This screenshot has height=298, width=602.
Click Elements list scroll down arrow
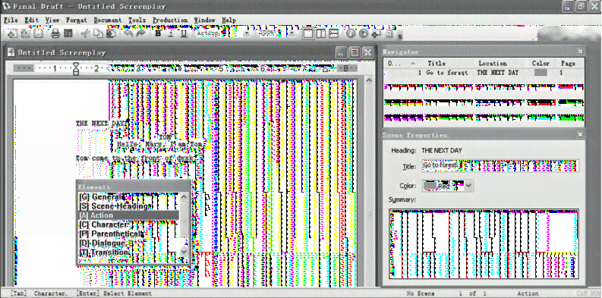point(184,251)
